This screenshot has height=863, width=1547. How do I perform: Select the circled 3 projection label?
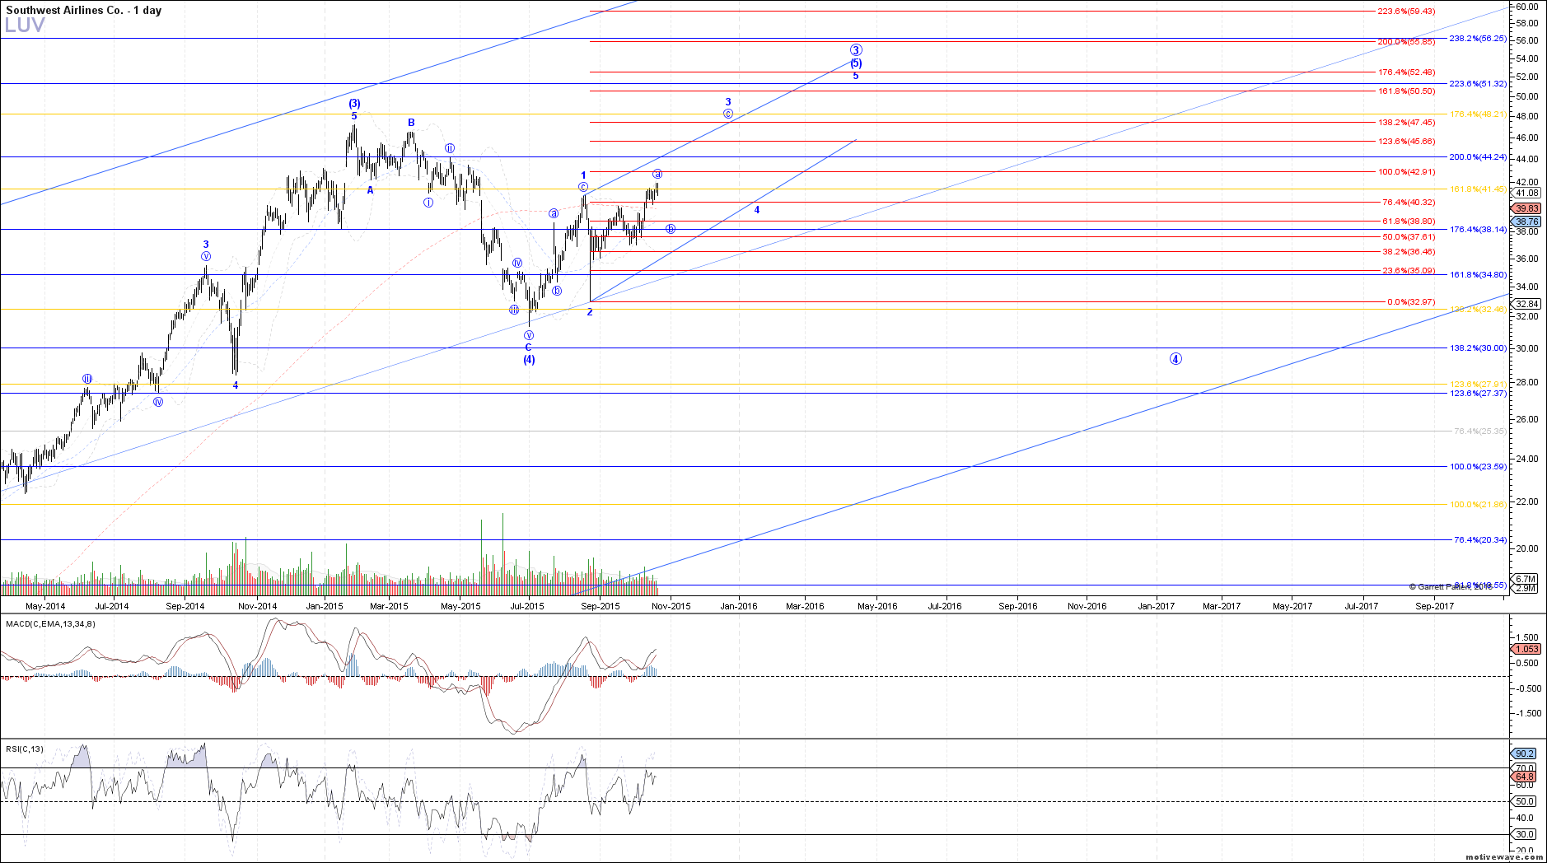point(857,50)
